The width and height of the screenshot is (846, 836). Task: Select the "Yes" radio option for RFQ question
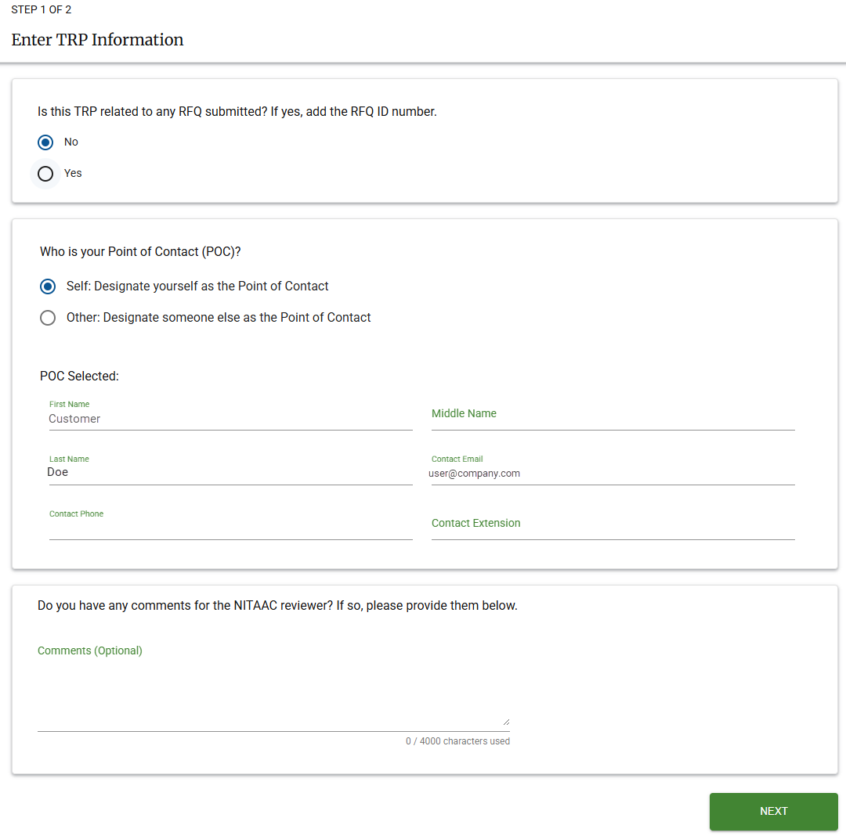(x=45, y=173)
